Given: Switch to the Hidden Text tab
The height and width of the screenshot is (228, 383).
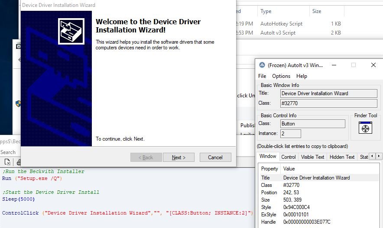Looking at the screenshot, I should pos(342,157).
